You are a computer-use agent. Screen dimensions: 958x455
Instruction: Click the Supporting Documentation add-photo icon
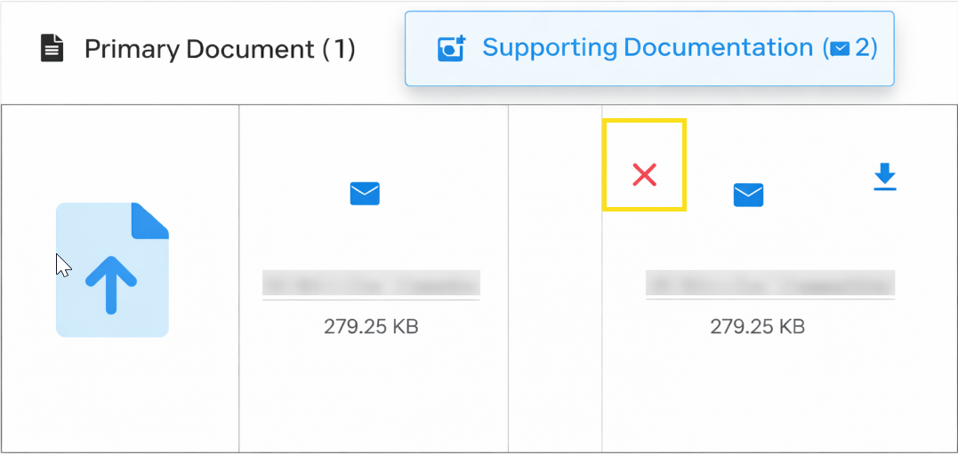452,49
